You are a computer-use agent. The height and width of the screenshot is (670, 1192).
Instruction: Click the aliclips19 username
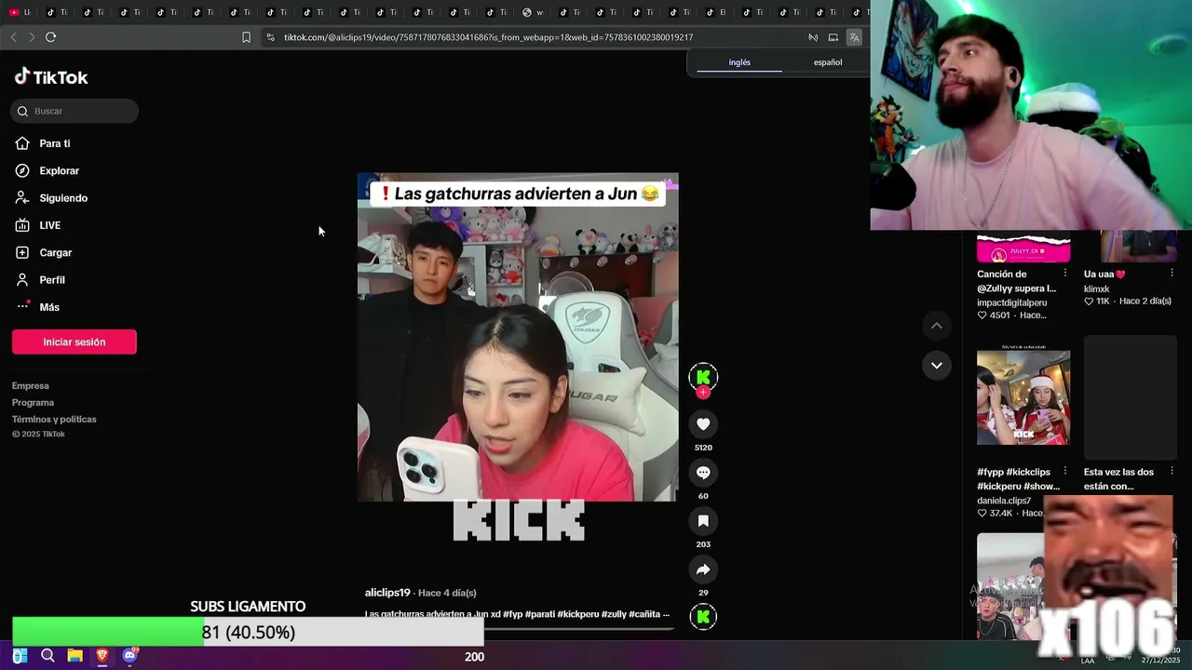387,593
